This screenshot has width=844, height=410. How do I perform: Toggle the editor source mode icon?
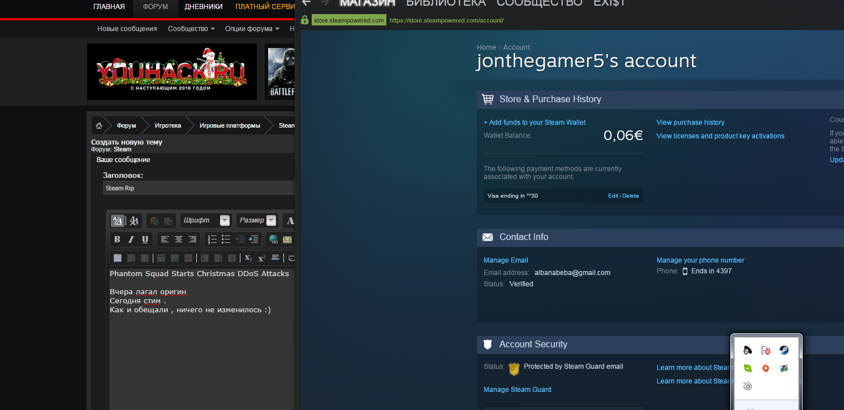pos(118,221)
